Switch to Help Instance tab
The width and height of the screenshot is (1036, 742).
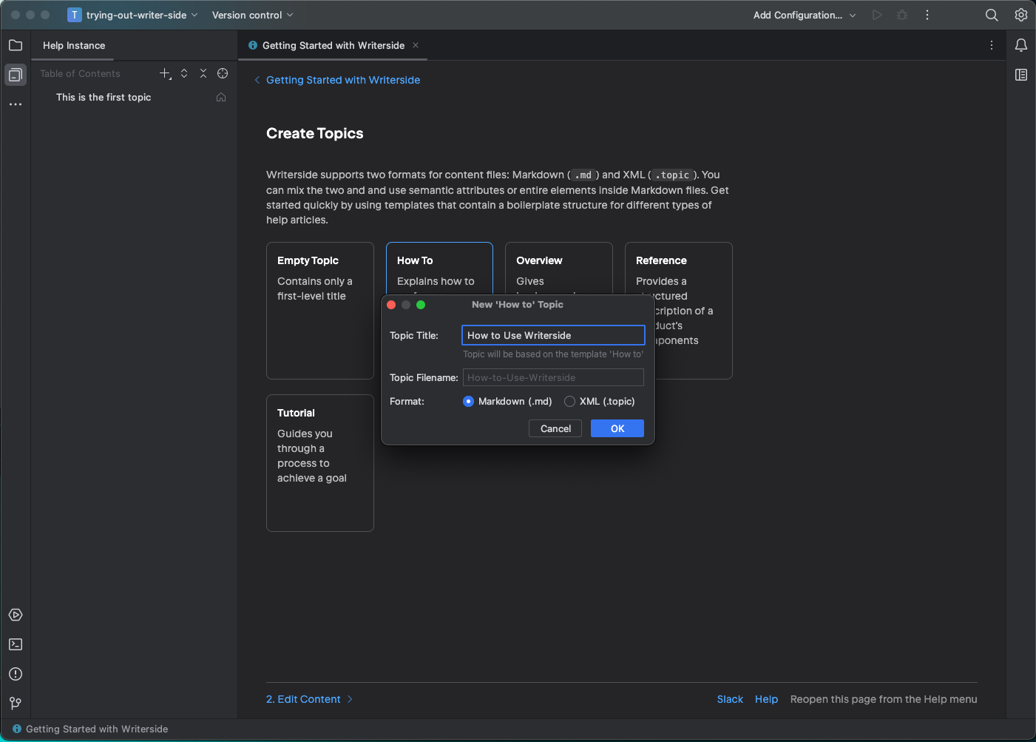coord(74,45)
